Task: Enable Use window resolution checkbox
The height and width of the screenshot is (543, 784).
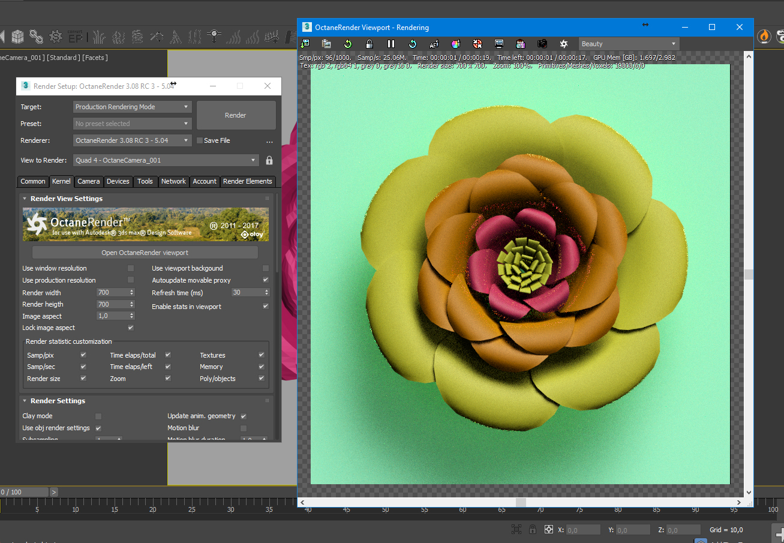Action: [131, 268]
